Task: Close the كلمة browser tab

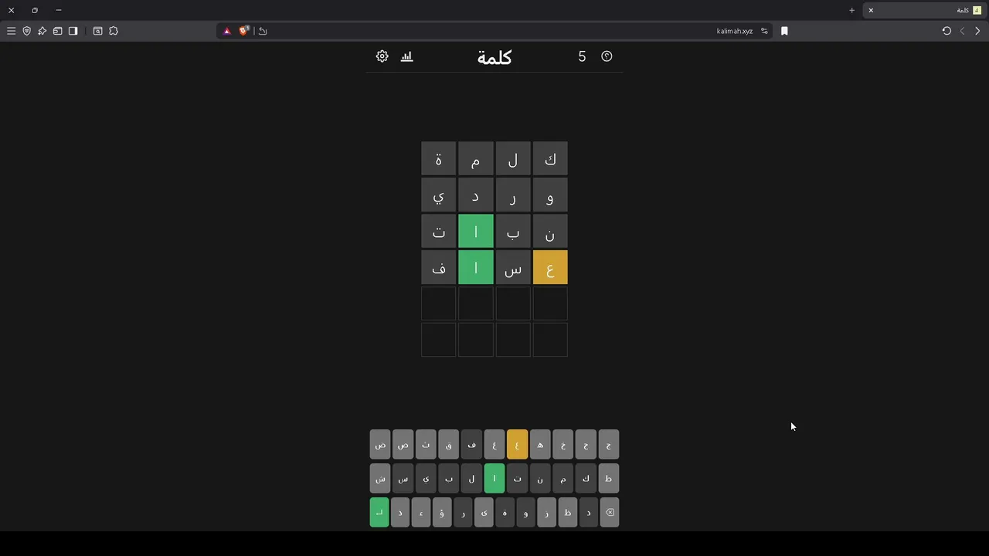Action: click(x=871, y=10)
